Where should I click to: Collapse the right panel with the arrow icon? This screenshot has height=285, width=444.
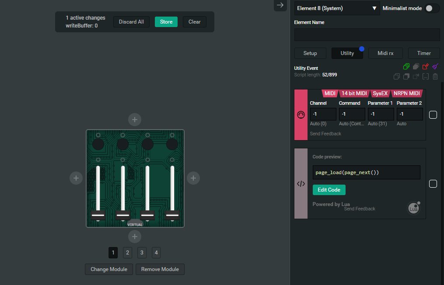(280, 5)
